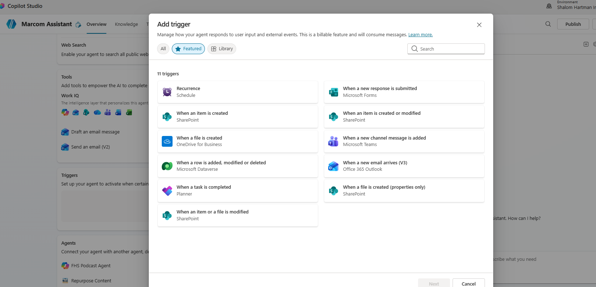Select the Featured filter tab
The height and width of the screenshot is (287, 596).
(188, 49)
